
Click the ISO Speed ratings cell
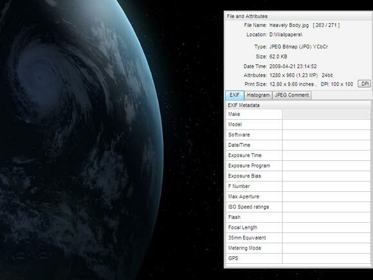254,207
